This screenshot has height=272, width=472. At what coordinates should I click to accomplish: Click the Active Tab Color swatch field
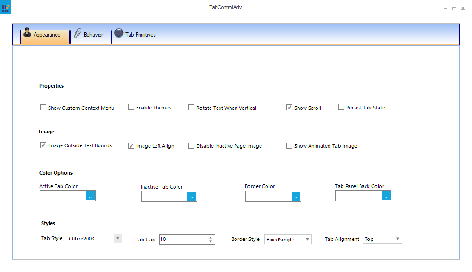click(x=62, y=196)
